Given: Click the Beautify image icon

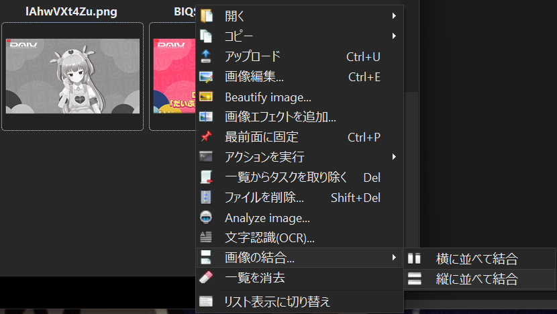Looking at the screenshot, I should coord(207,97).
